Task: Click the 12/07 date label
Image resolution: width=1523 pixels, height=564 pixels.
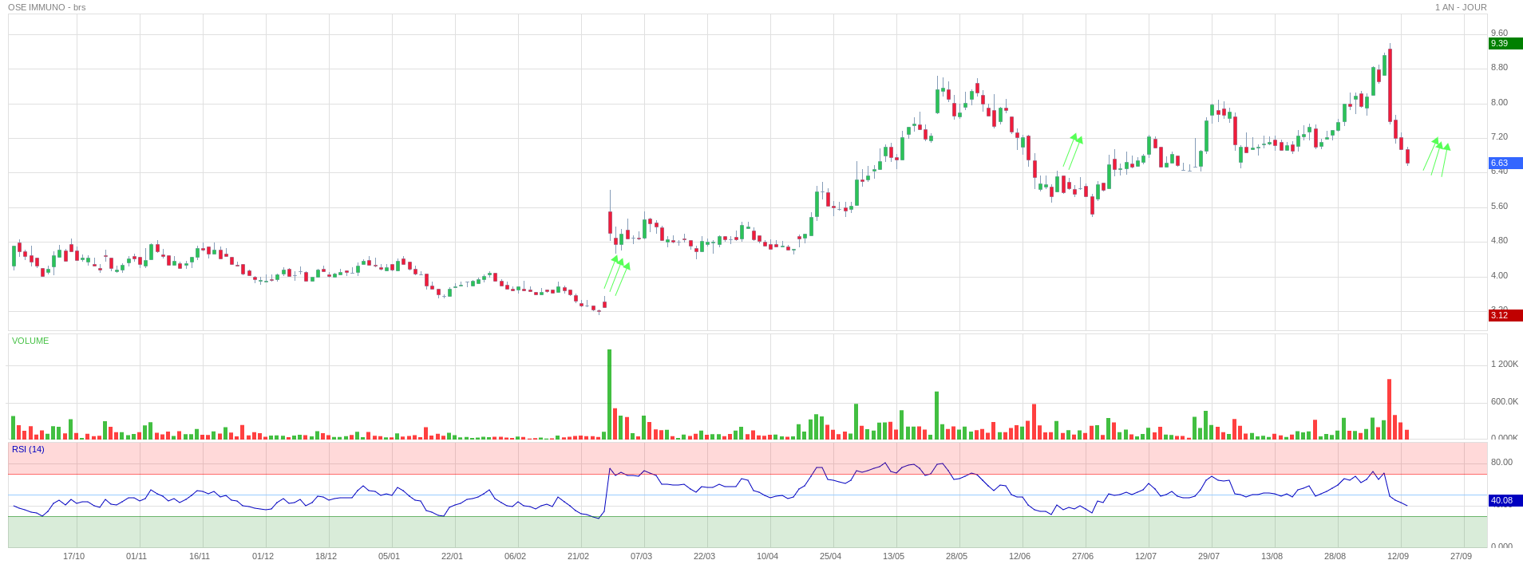Action: pyautogui.click(x=1145, y=557)
